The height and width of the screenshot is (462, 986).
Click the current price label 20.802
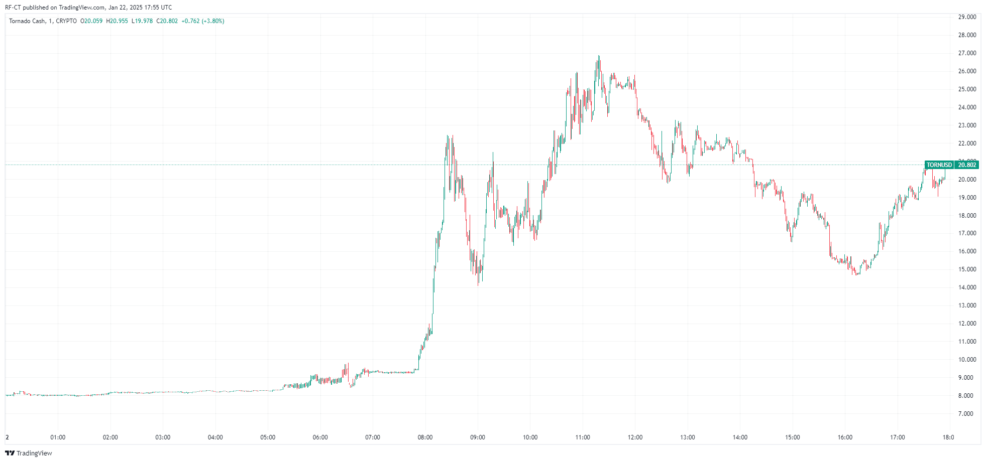click(967, 165)
